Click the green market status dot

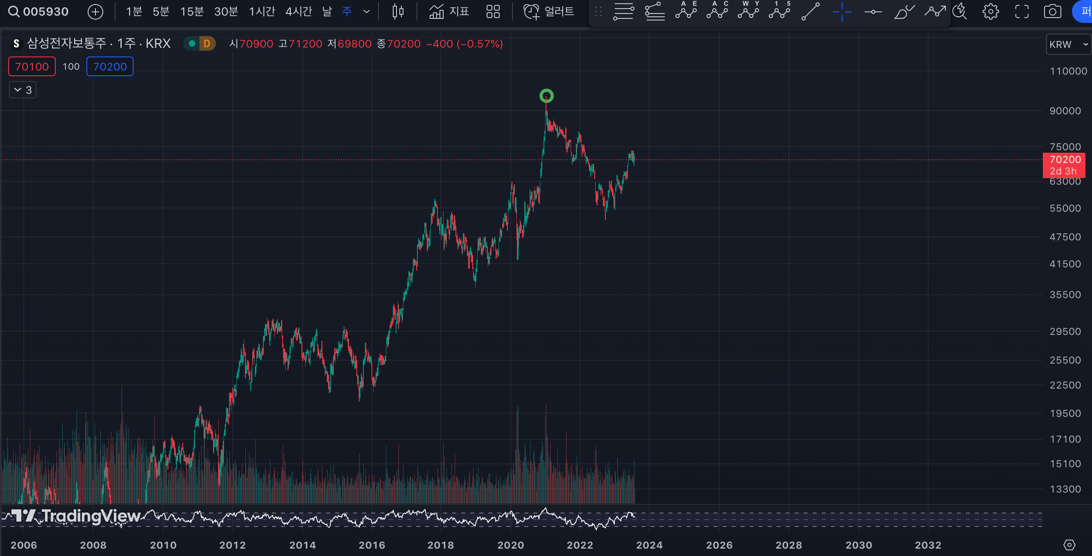pyautogui.click(x=192, y=43)
